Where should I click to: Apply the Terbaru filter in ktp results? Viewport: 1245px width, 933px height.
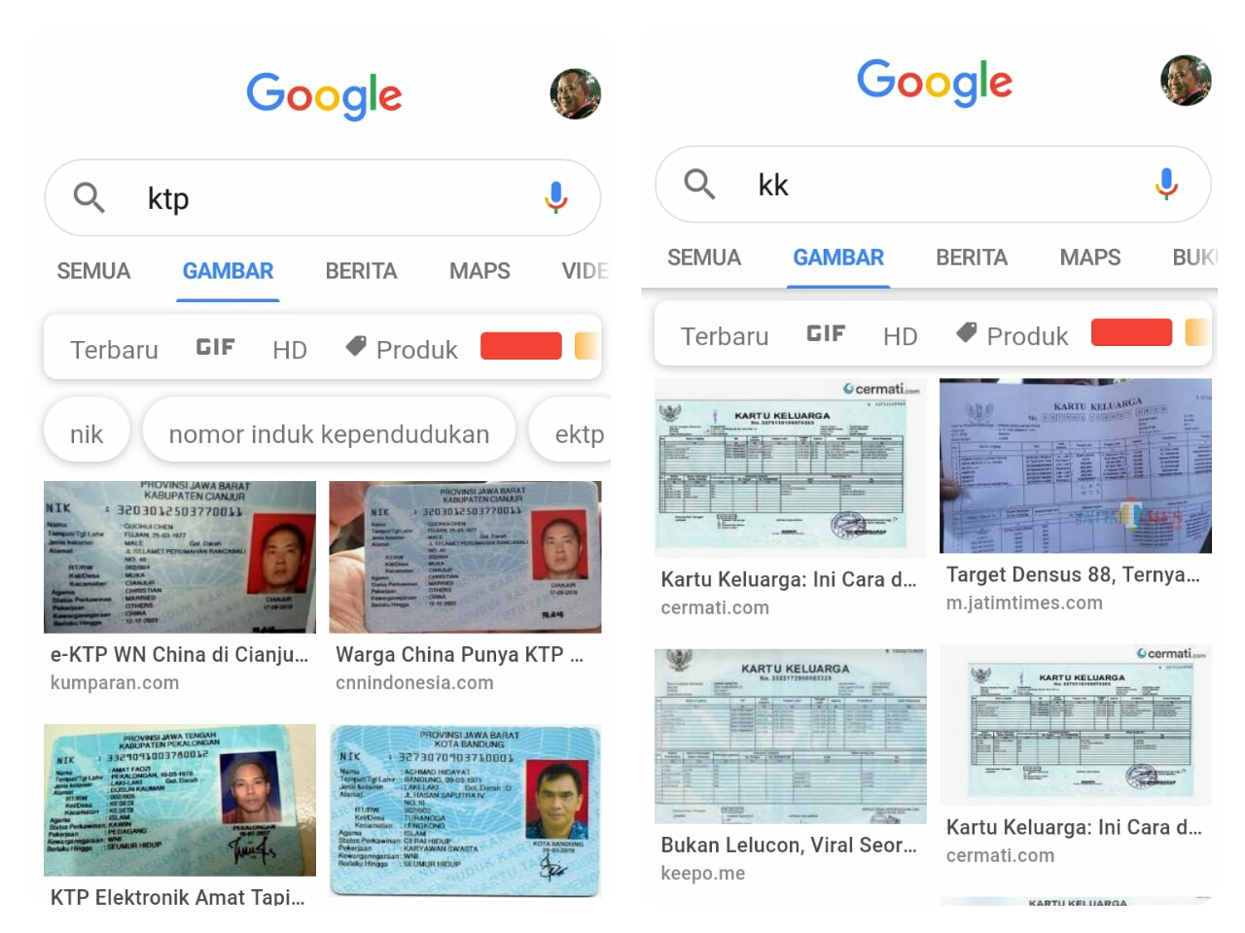(114, 350)
